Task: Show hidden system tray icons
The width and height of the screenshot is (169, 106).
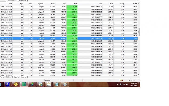Action: (117, 85)
